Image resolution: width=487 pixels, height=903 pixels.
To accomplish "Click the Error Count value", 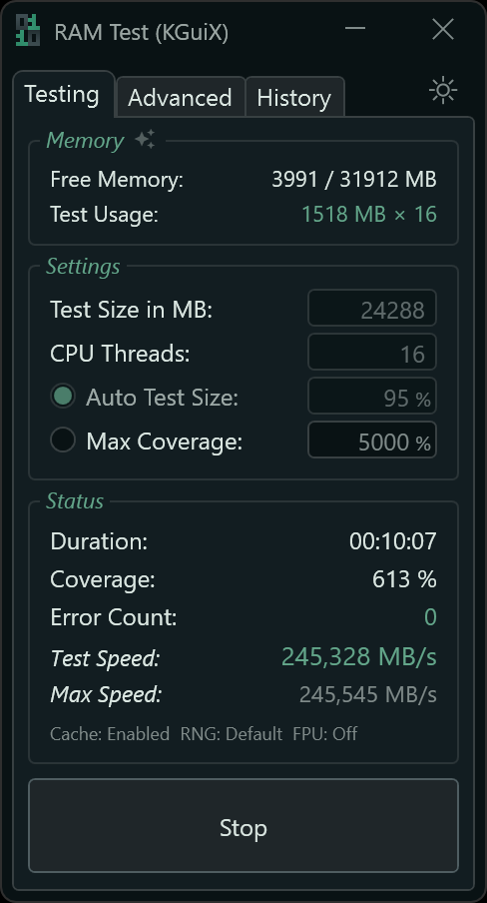I will point(430,617).
